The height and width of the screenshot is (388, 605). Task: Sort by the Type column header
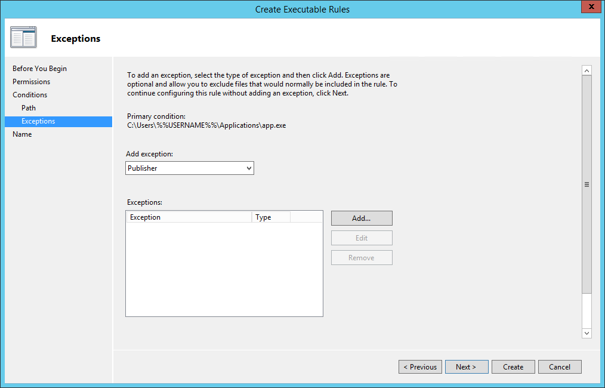tap(271, 217)
